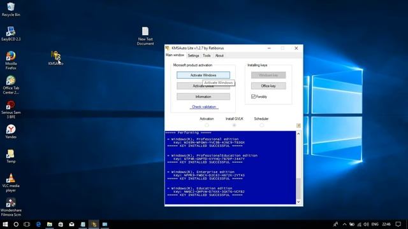Image resolution: width=408 pixels, height=229 pixels.
Task: Click the log scrollbar down arrow
Action: point(298,202)
